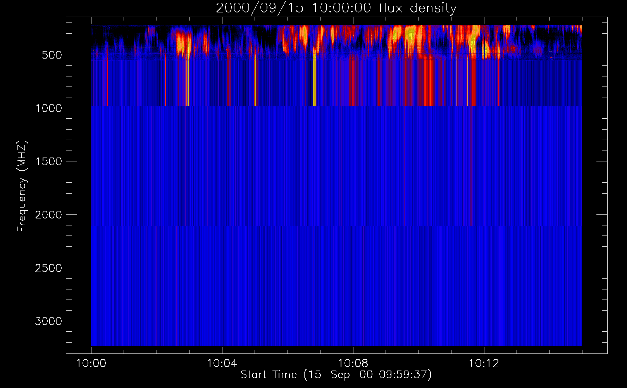Click the 3000 frequency tick label
This screenshot has width=627, height=388.
[x=48, y=321]
